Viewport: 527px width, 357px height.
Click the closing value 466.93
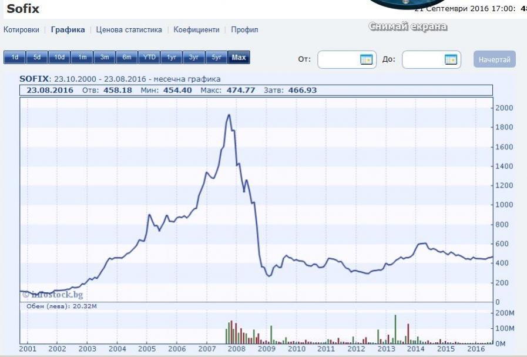click(303, 90)
